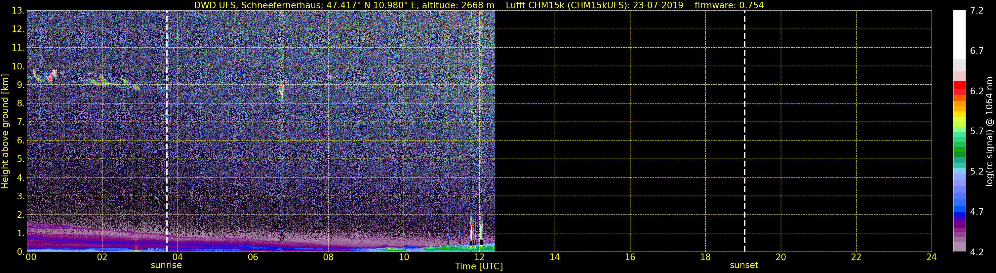Click the colorbar value label '5.2'
Viewport: 996px width, 273px height.
(x=977, y=171)
